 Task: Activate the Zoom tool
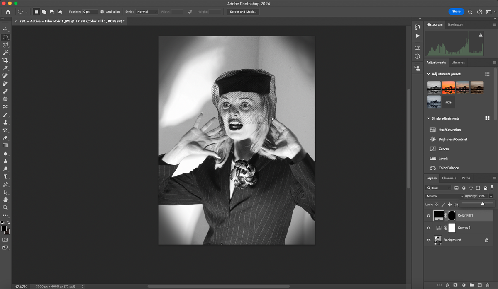[x=5, y=208]
